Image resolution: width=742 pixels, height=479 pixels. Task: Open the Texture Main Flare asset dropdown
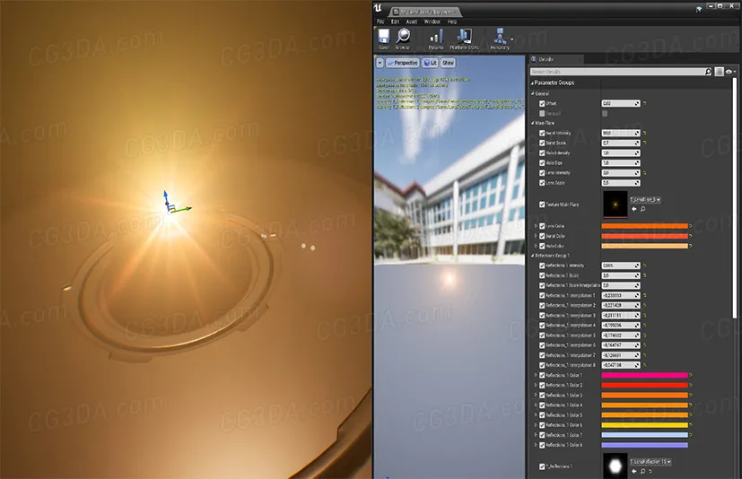tap(645, 200)
